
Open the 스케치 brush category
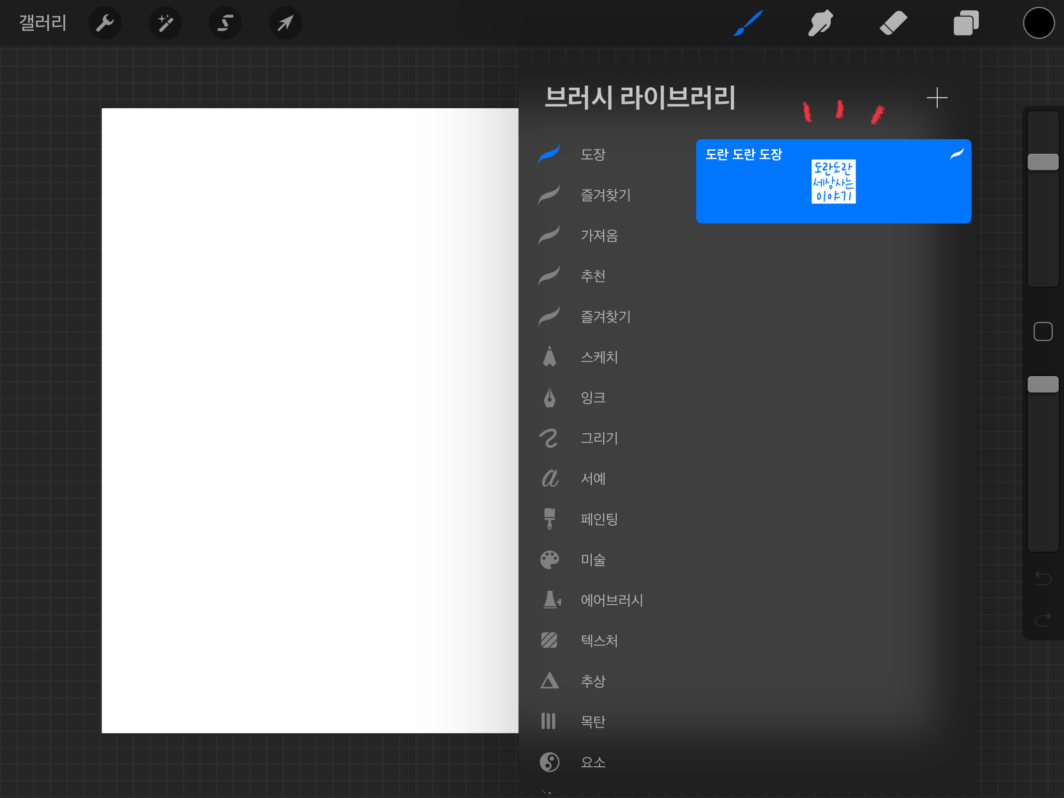coord(598,357)
